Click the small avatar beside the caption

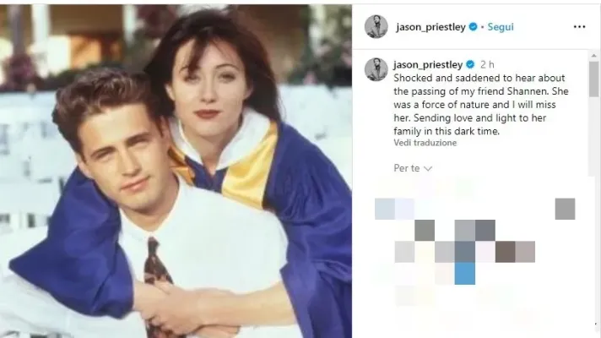pyautogui.click(x=376, y=69)
